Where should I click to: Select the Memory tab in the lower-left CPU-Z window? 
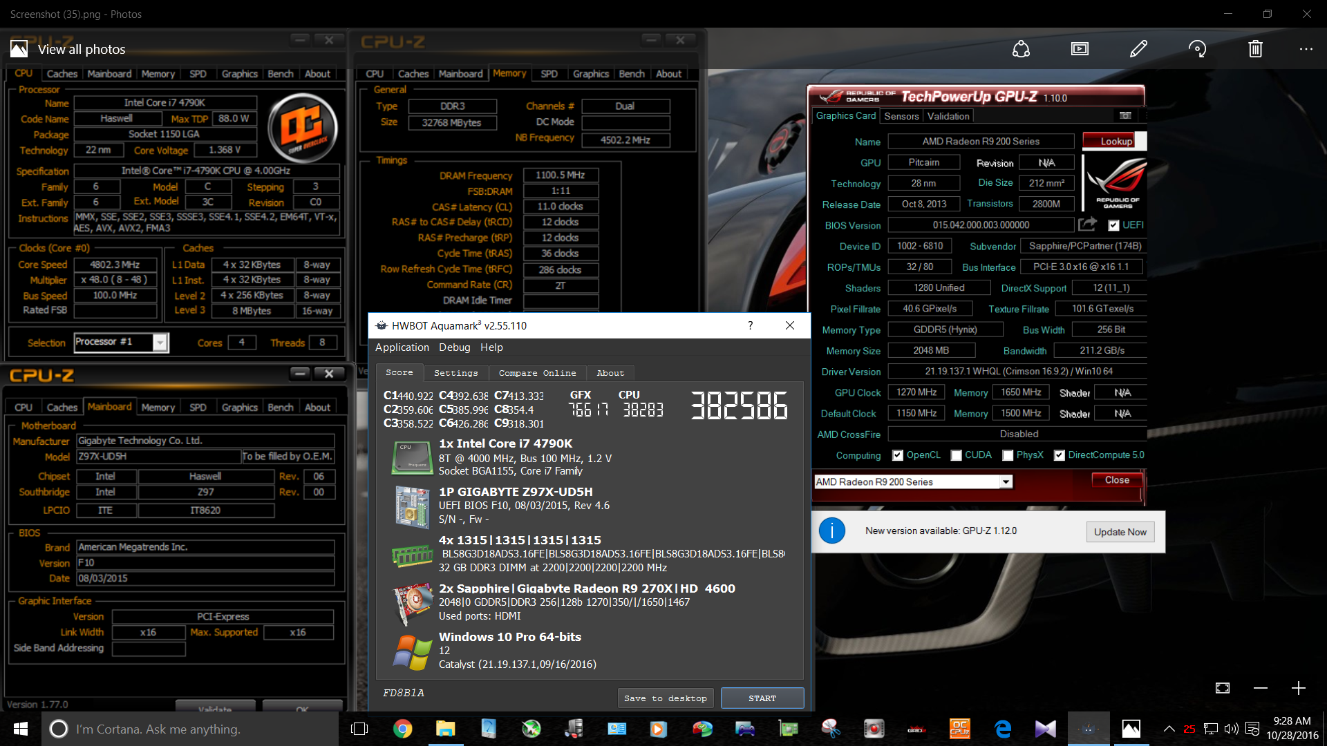[x=158, y=408]
